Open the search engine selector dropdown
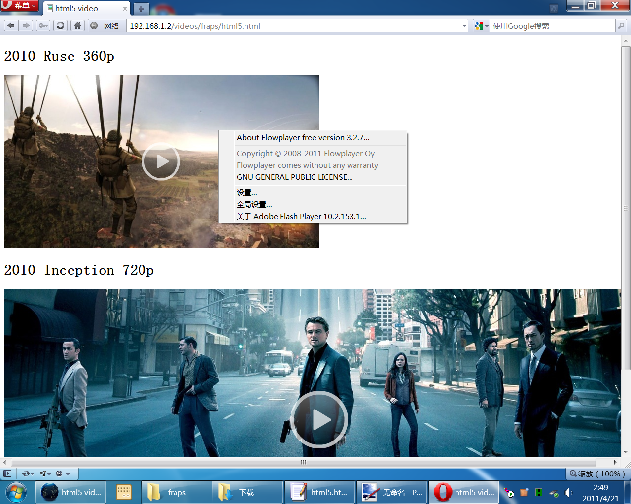 481,26
